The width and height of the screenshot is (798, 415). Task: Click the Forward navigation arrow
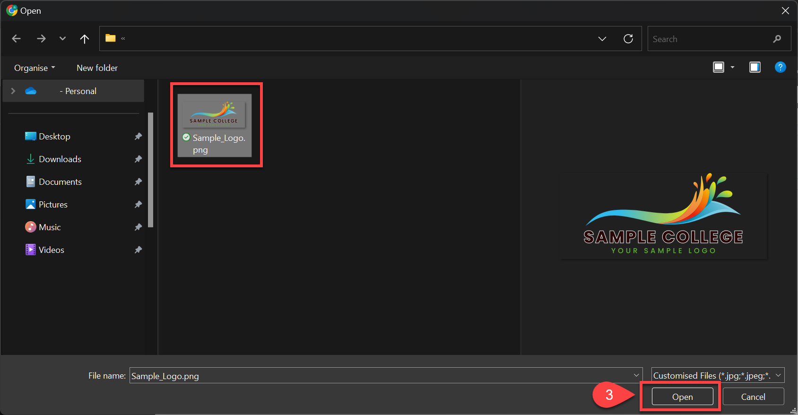coord(41,39)
